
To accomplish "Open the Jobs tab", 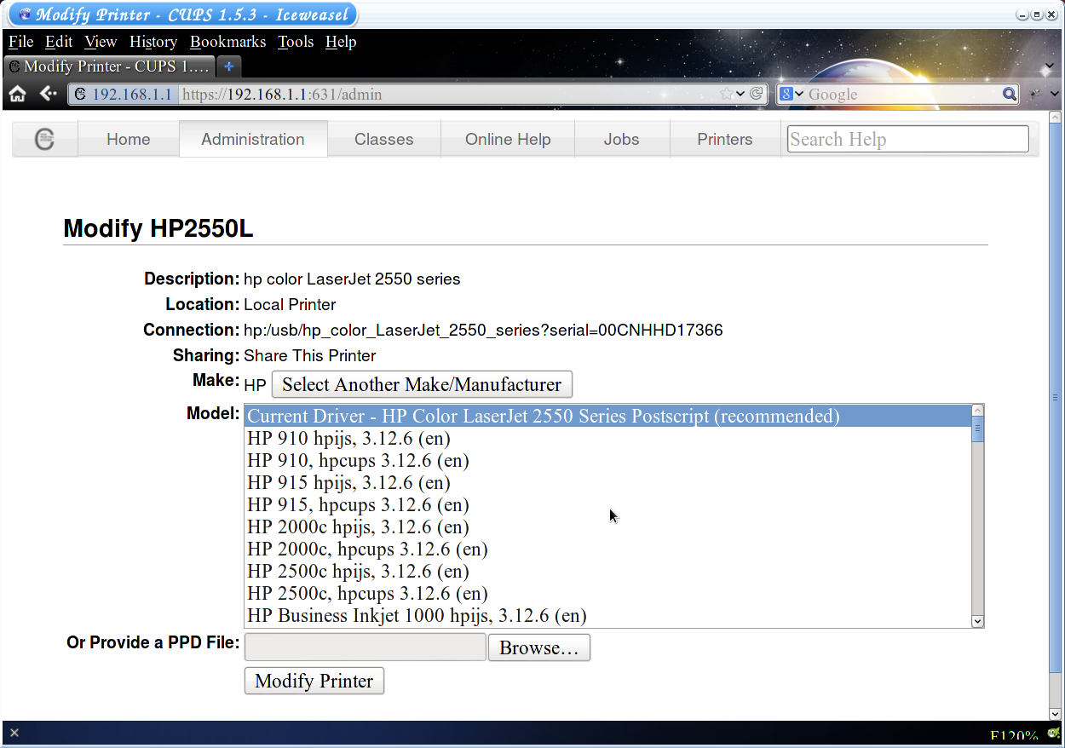I will (x=622, y=139).
